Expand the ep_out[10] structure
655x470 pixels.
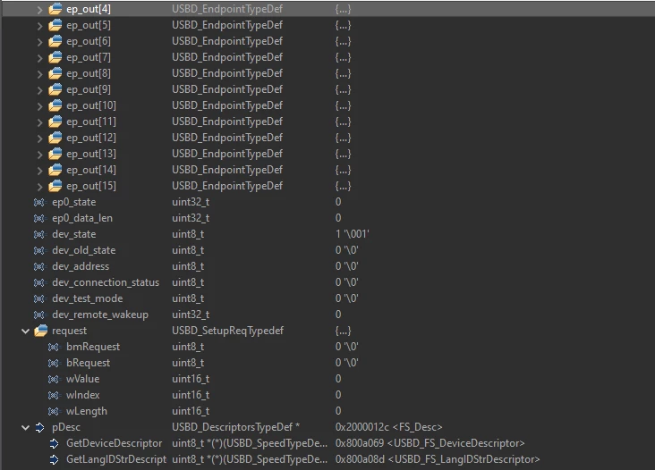tap(39, 106)
